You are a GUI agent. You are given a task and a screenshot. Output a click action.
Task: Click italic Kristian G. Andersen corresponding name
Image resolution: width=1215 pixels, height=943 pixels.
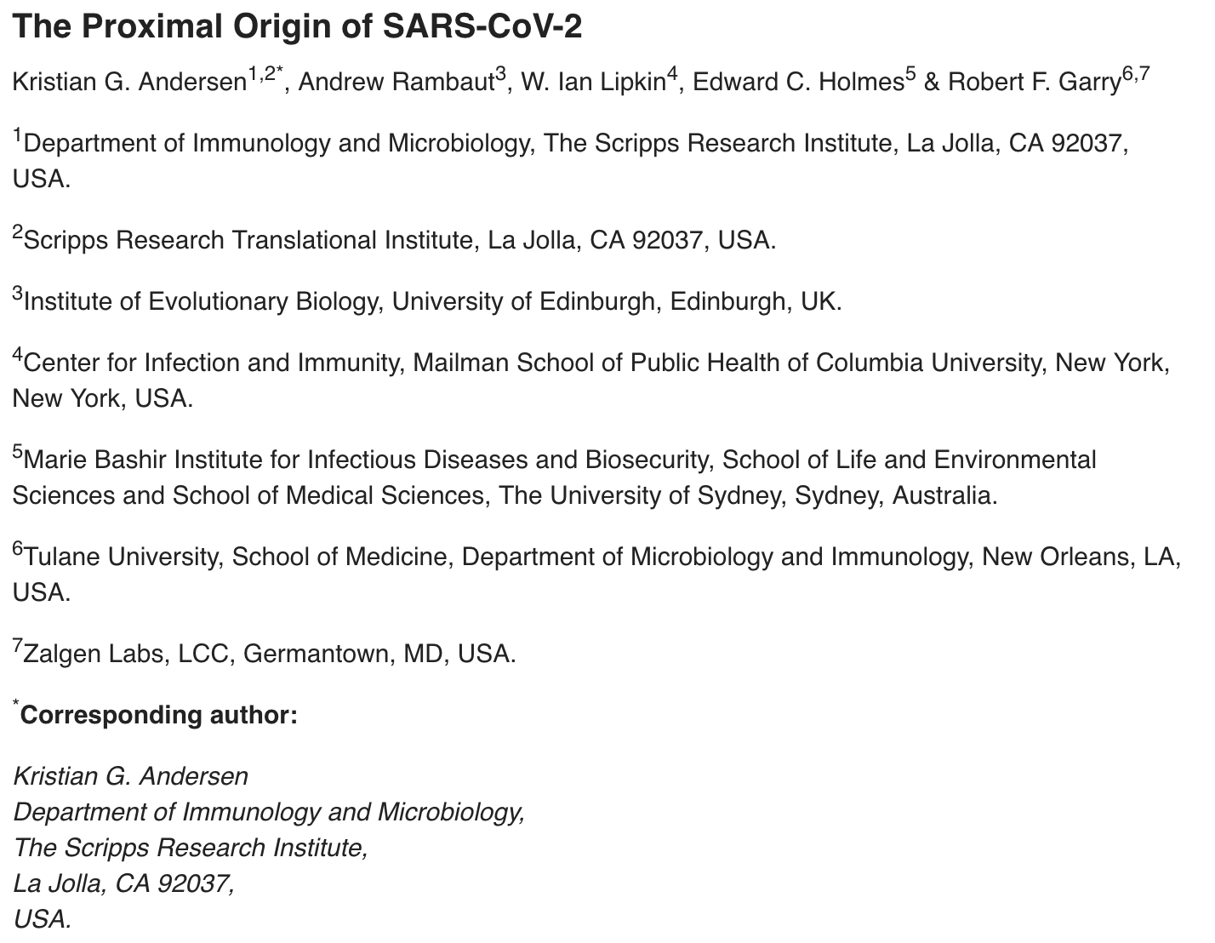pos(130,776)
